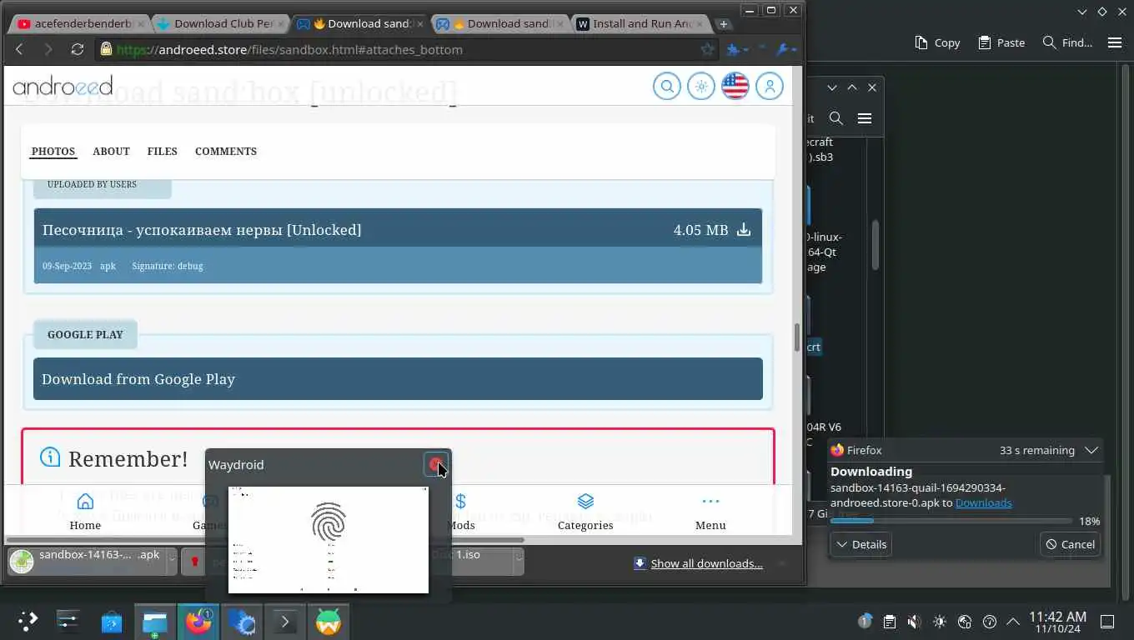The width and height of the screenshot is (1134, 640).
Task: Open dropdown arrow beside the .iso download
Action: coord(519,561)
